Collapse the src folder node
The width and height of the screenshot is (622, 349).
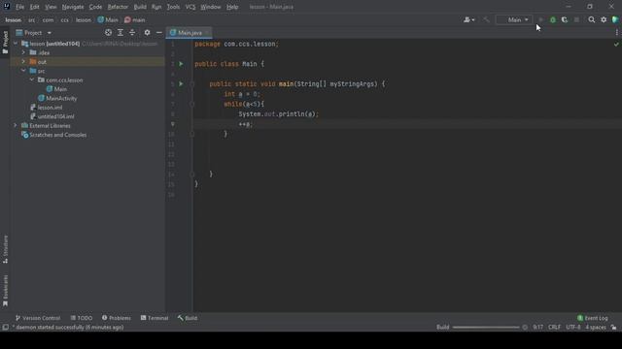point(23,71)
